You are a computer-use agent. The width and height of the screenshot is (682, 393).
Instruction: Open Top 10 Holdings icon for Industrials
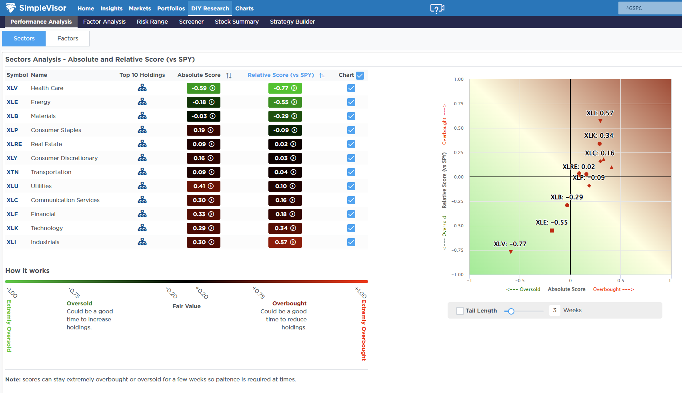point(142,242)
